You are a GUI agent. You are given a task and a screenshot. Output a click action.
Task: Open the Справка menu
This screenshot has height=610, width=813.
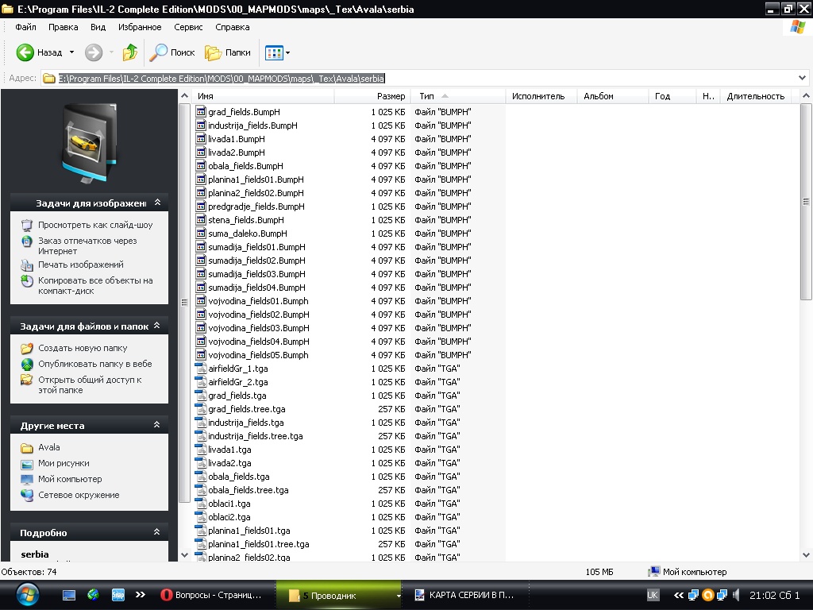(x=233, y=27)
